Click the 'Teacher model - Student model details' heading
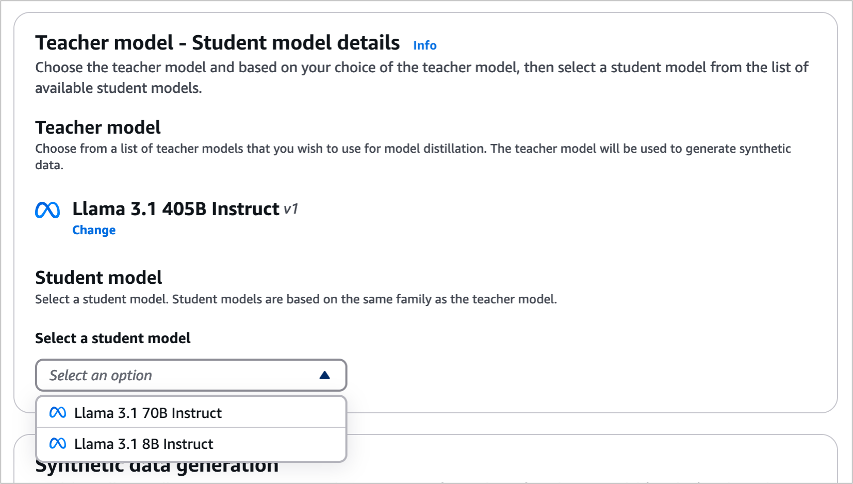Screen dimensions: 853x484 click(x=217, y=43)
